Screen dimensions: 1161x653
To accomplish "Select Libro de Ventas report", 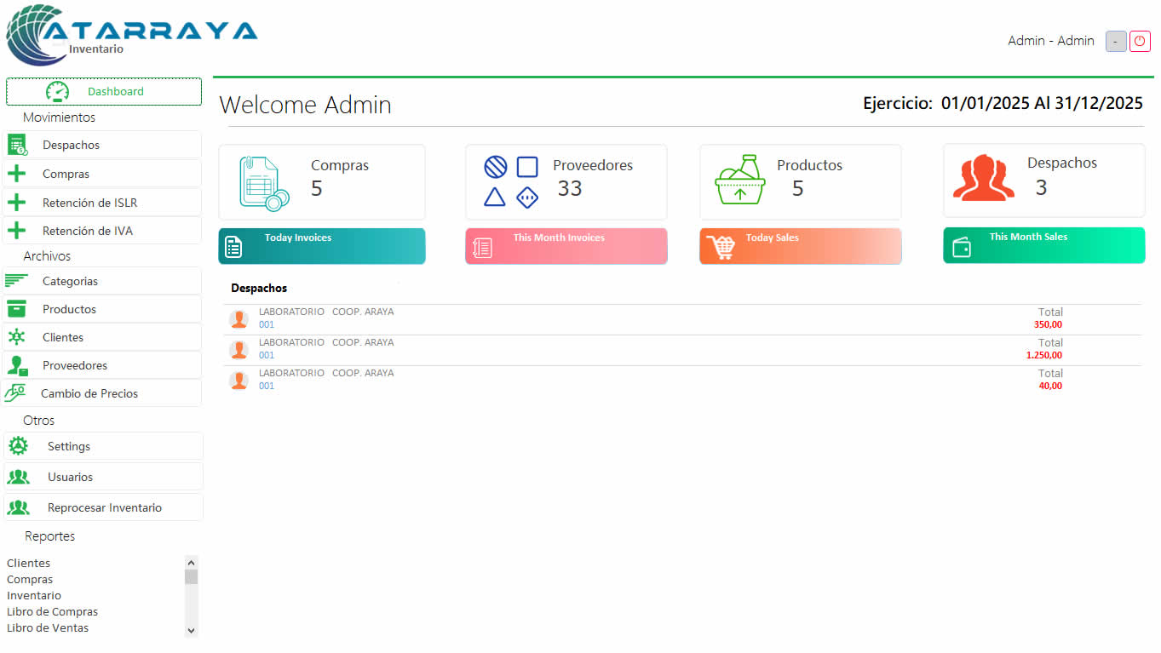I will [48, 628].
